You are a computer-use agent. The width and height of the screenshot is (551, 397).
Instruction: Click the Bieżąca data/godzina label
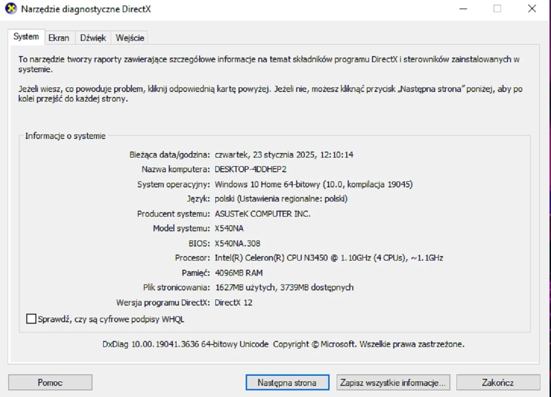tap(169, 155)
